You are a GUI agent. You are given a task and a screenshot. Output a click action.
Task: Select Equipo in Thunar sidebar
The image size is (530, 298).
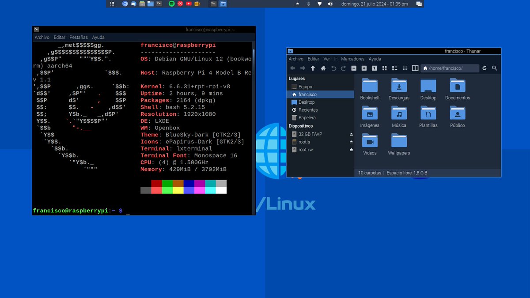(320, 87)
